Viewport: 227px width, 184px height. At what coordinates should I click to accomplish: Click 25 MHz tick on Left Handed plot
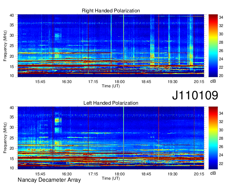pos(12,138)
